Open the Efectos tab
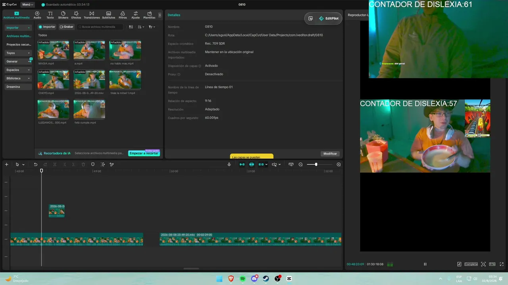Viewport: 508px width, 285px height. click(x=76, y=15)
